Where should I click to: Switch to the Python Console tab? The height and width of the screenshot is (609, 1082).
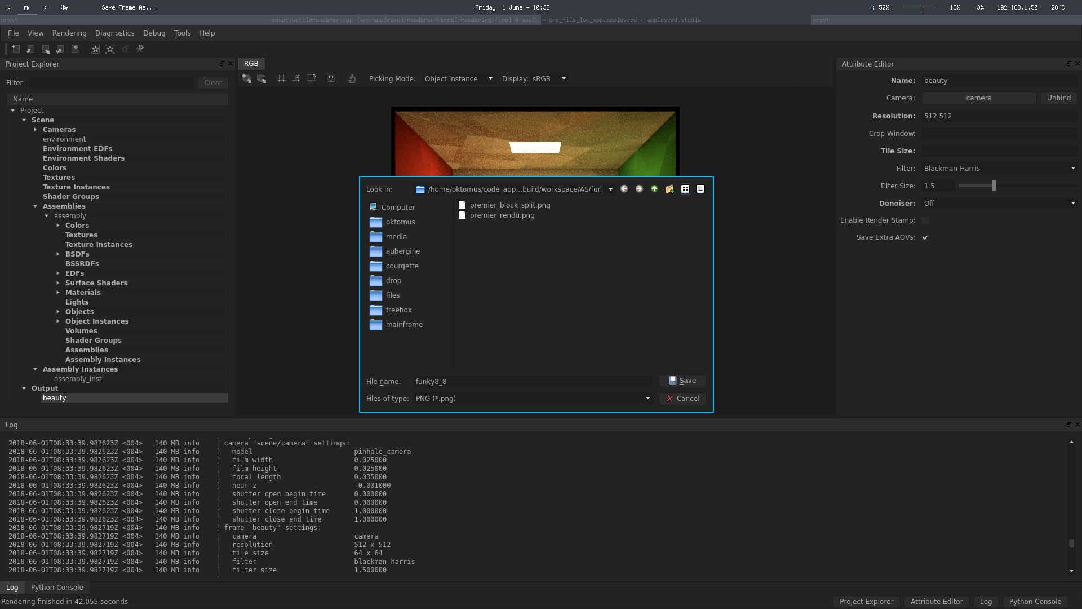(x=57, y=587)
